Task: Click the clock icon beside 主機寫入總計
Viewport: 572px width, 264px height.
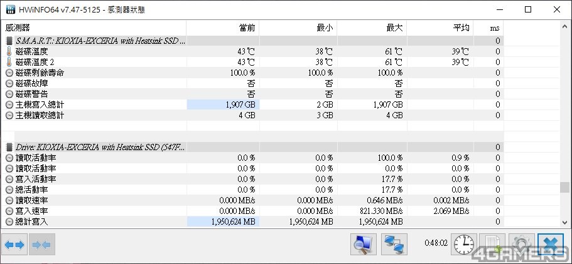Action: click(9, 104)
